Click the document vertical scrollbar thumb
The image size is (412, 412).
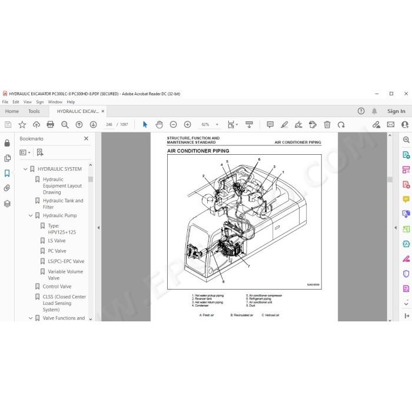point(390,180)
